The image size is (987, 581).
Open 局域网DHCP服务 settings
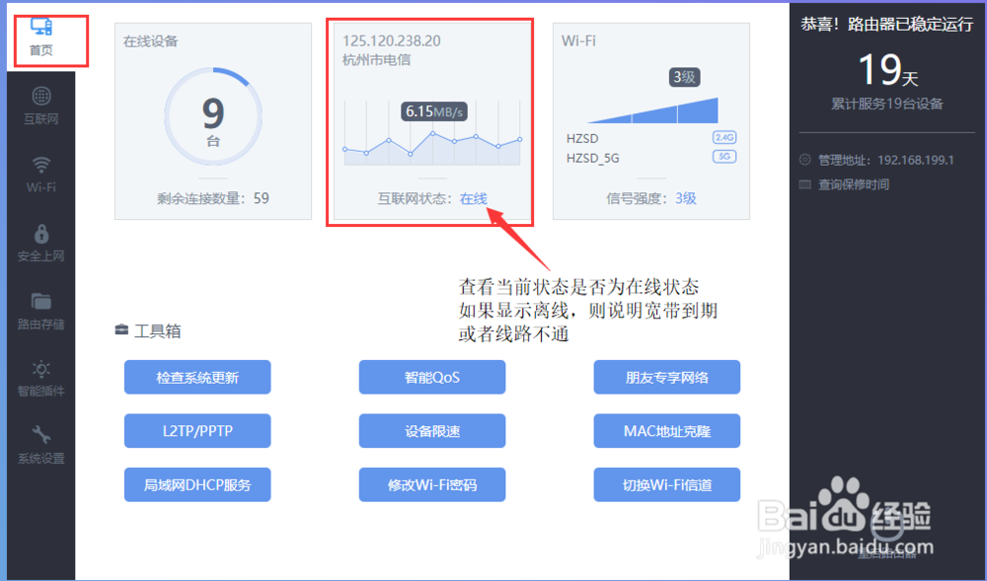point(196,484)
